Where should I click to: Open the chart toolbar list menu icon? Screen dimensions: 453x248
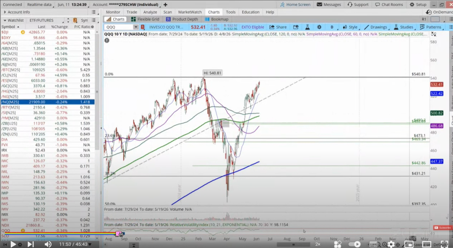[x=450, y=27]
